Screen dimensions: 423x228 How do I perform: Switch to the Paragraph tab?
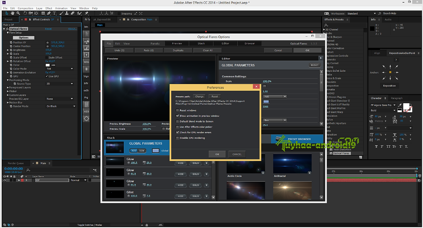pyautogui.click(x=397, y=98)
